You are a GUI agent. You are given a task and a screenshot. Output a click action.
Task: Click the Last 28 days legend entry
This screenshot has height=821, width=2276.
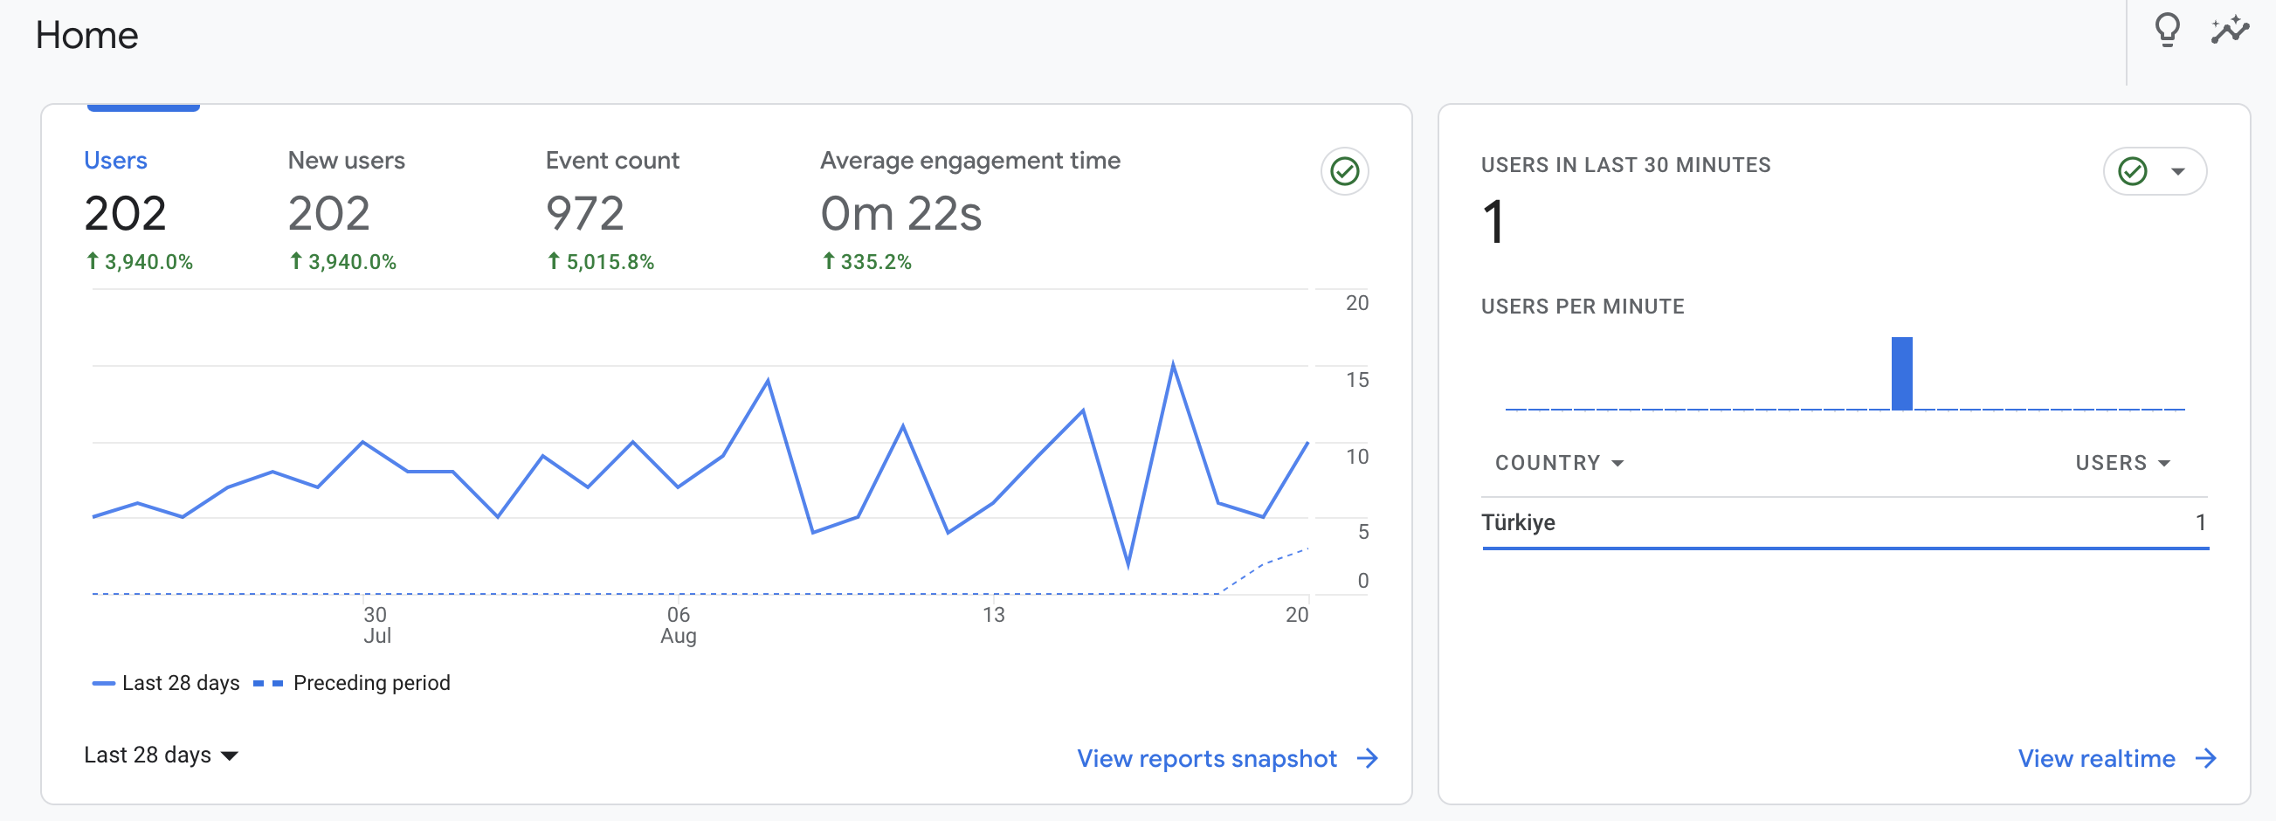[166, 683]
